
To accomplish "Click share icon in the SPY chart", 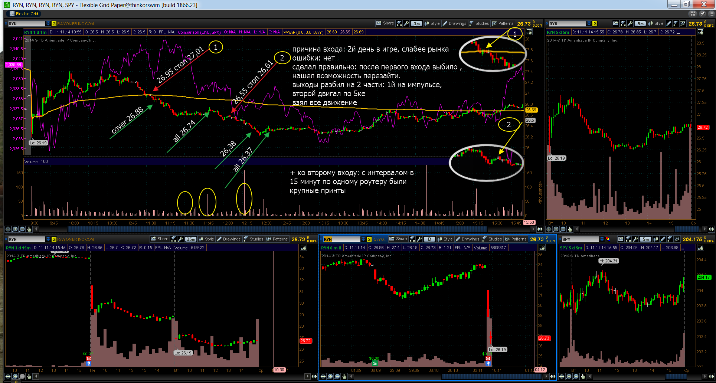I will pos(620,239).
